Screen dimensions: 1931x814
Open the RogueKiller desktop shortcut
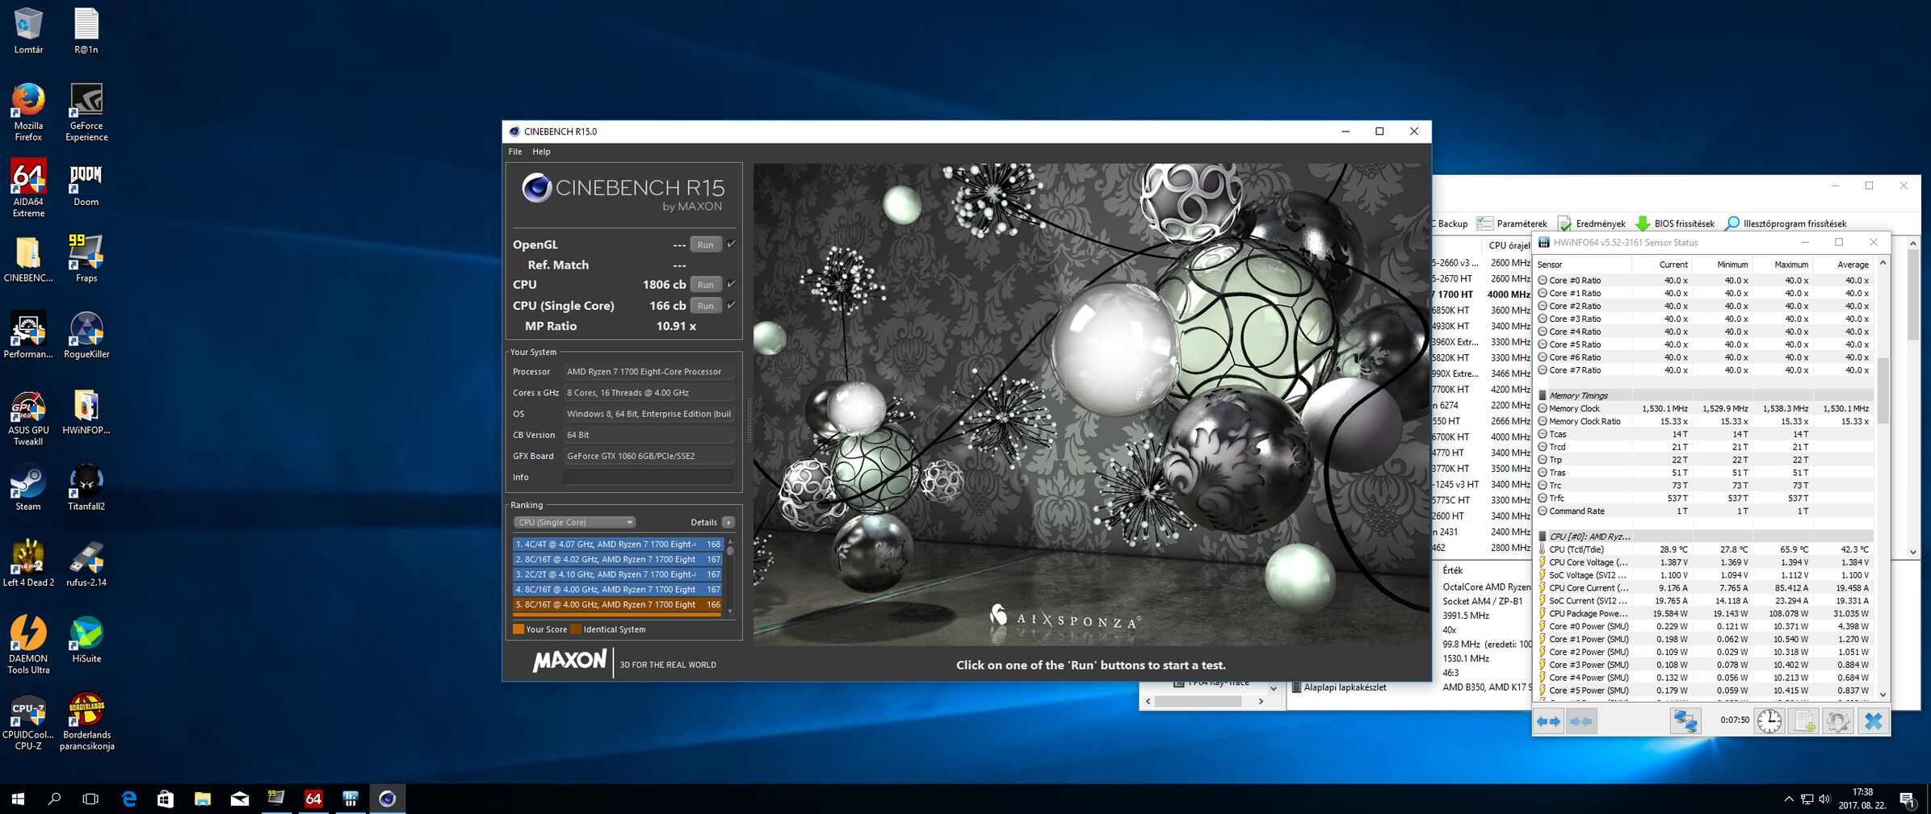pos(86,335)
